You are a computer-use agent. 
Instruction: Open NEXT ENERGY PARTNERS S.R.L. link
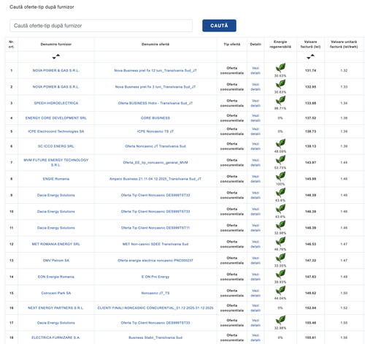[x=56, y=307]
